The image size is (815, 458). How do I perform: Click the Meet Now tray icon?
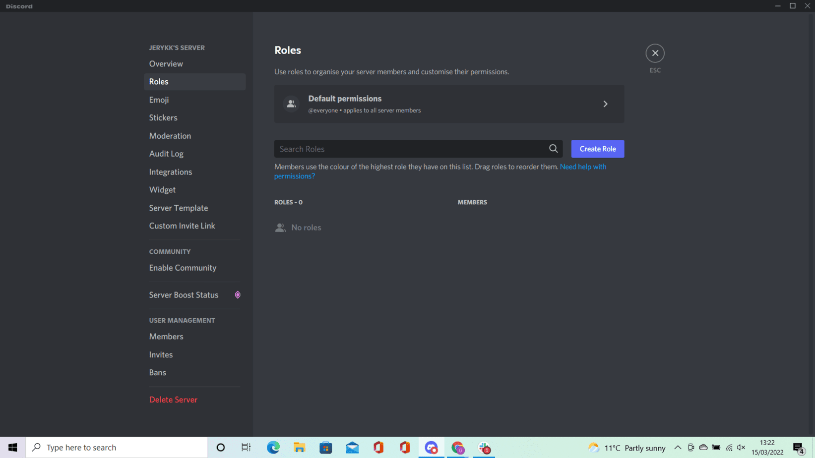click(x=690, y=448)
